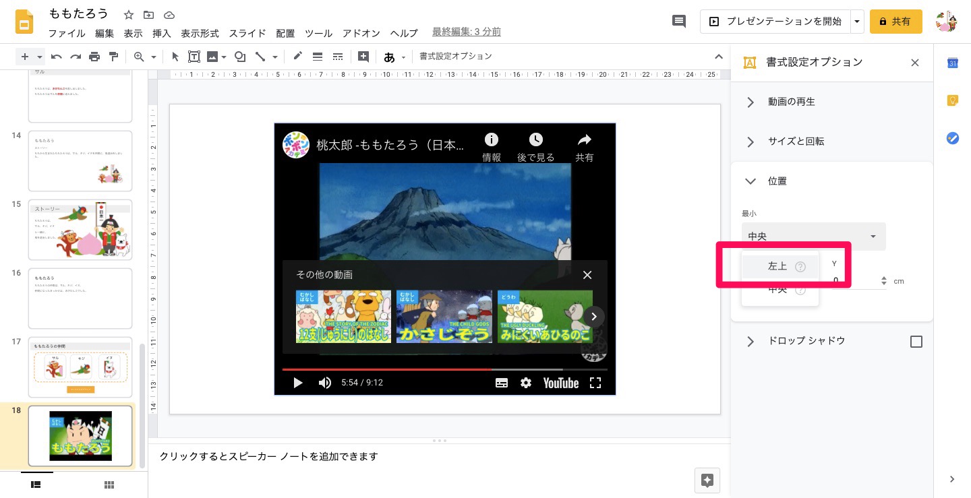This screenshot has height=498, width=971.
Task: Undo the last action
Action: click(x=57, y=57)
